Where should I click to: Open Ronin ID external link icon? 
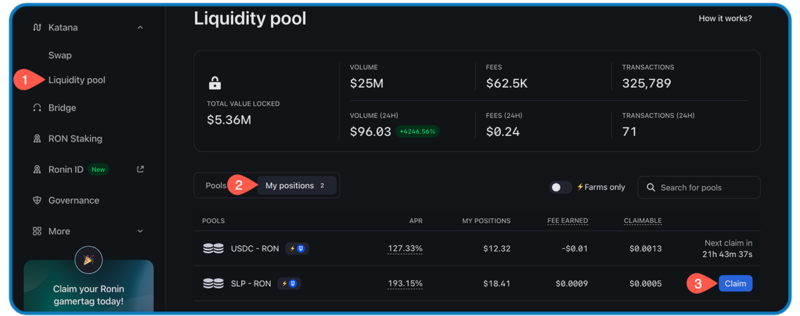(140, 169)
